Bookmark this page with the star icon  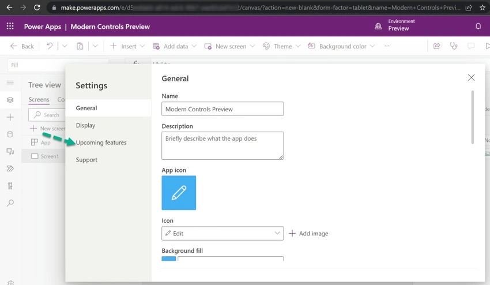pyautogui.click(x=482, y=7)
